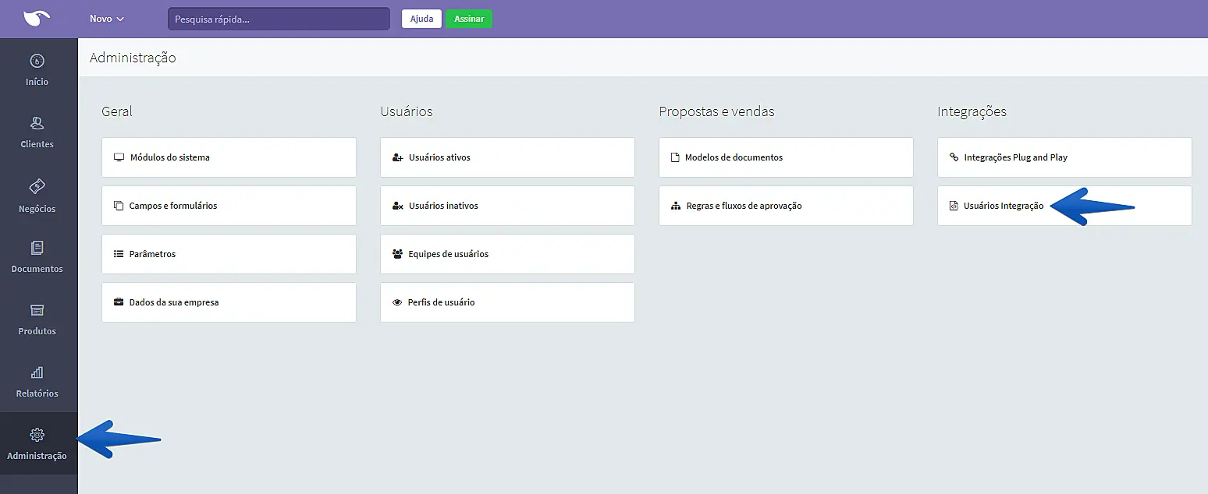This screenshot has height=494, width=1208.
Task: Open Dados da sua empresa
Action: tap(229, 302)
